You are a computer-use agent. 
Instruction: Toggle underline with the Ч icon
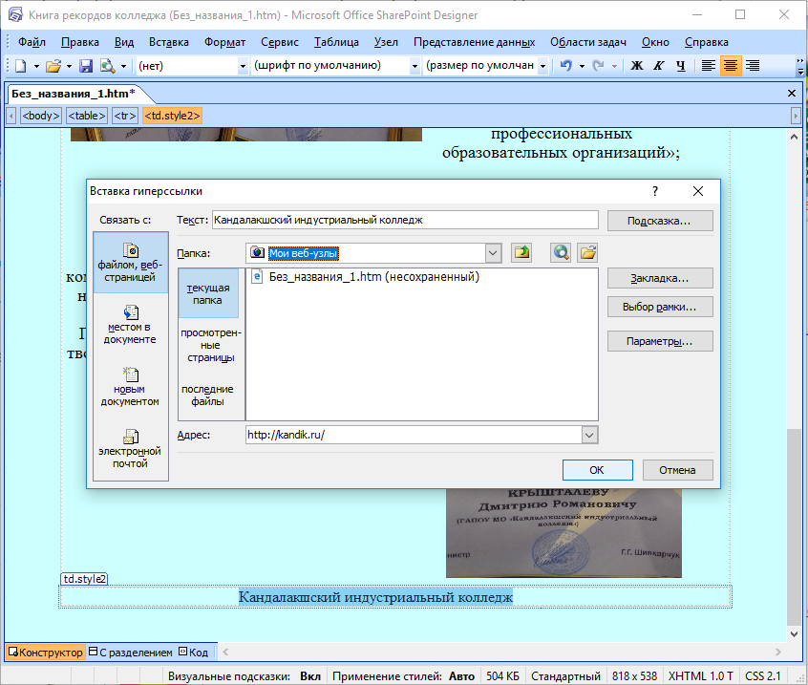pyautogui.click(x=681, y=66)
